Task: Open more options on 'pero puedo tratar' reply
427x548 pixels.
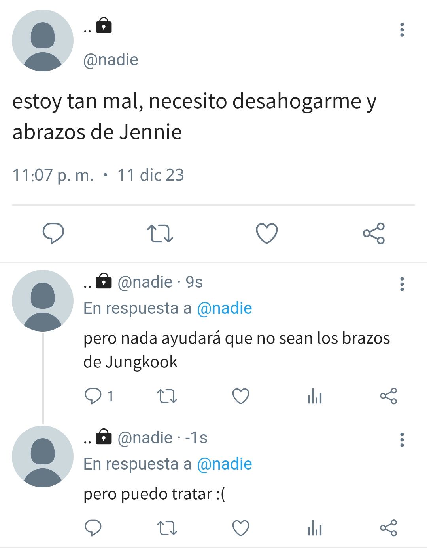Action: point(402,440)
